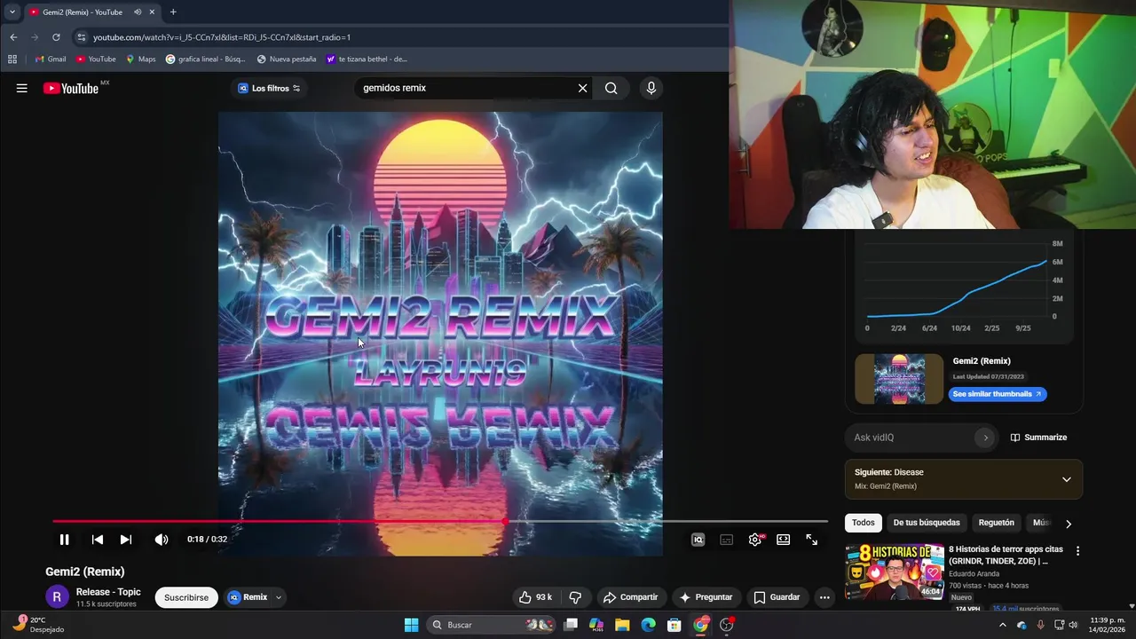Open Microsoft Store from the taskbar
The height and width of the screenshot is (639, 1136).
pos(674,625)
